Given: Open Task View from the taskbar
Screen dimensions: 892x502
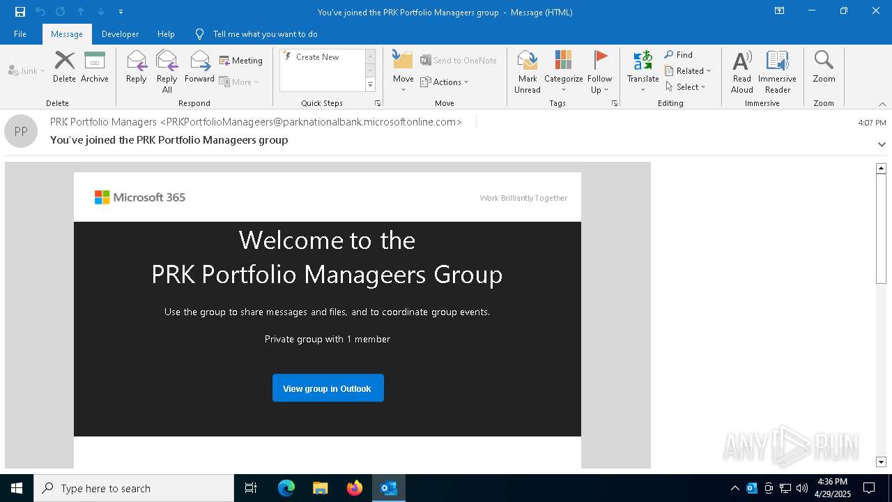Looking at the screenshot, I should 251,488.
